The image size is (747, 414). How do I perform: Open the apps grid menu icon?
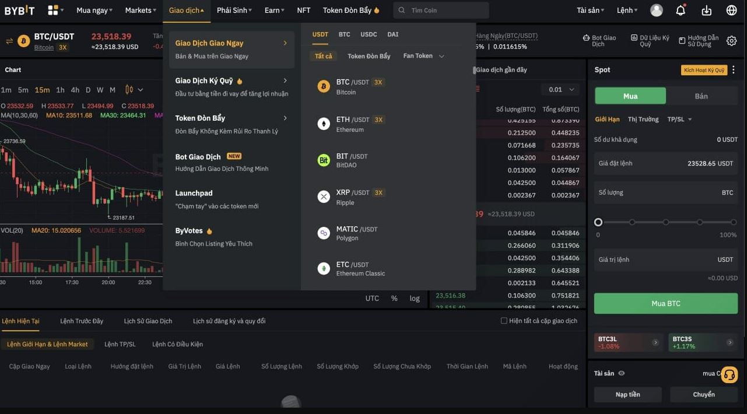click(x=53, y=10)
